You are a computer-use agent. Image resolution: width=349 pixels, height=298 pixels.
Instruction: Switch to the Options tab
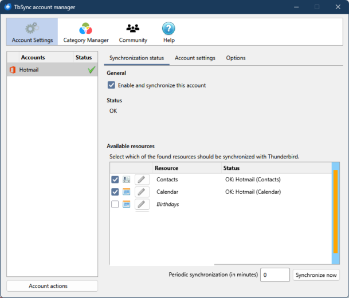click(x=236, y=58)
